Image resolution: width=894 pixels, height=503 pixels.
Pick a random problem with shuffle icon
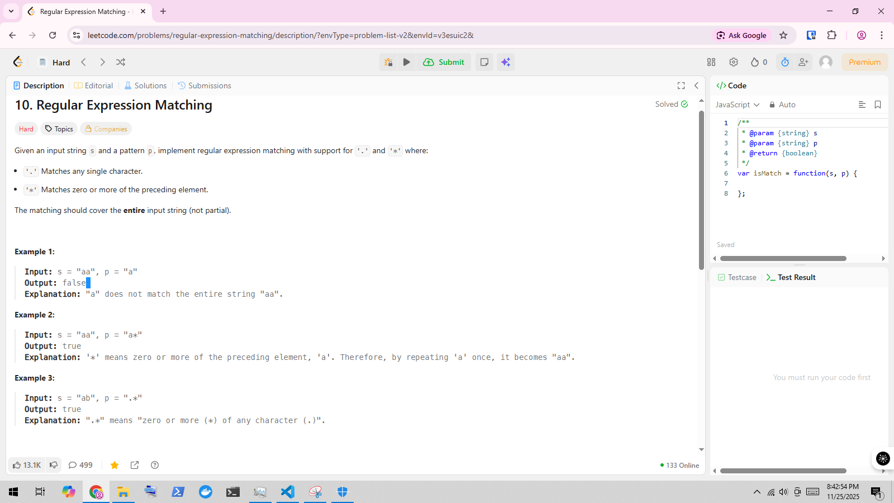(121, 62)
